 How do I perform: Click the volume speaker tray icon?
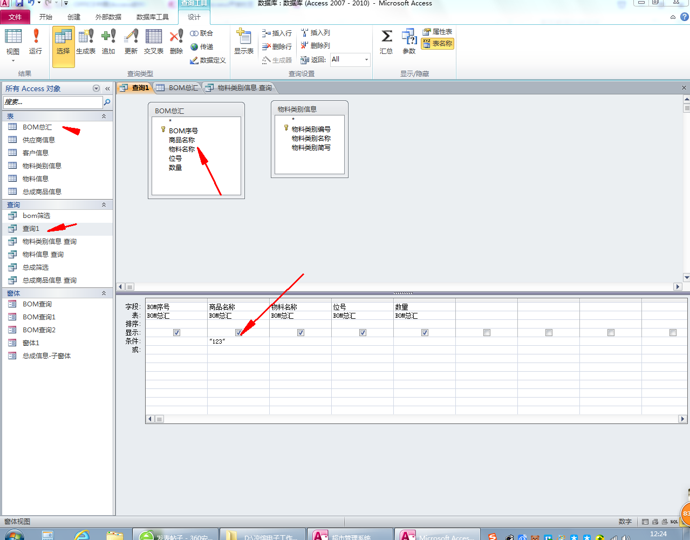click(626, 537)
